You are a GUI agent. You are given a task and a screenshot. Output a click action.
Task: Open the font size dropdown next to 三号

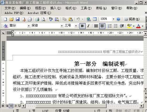[76, 26]
